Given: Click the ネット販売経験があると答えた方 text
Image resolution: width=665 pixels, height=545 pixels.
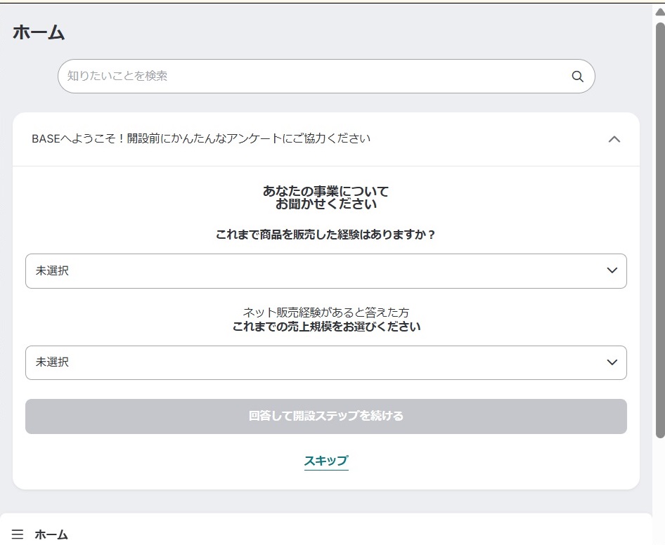Looking at the screenshot, I should (x=325, y=313).
